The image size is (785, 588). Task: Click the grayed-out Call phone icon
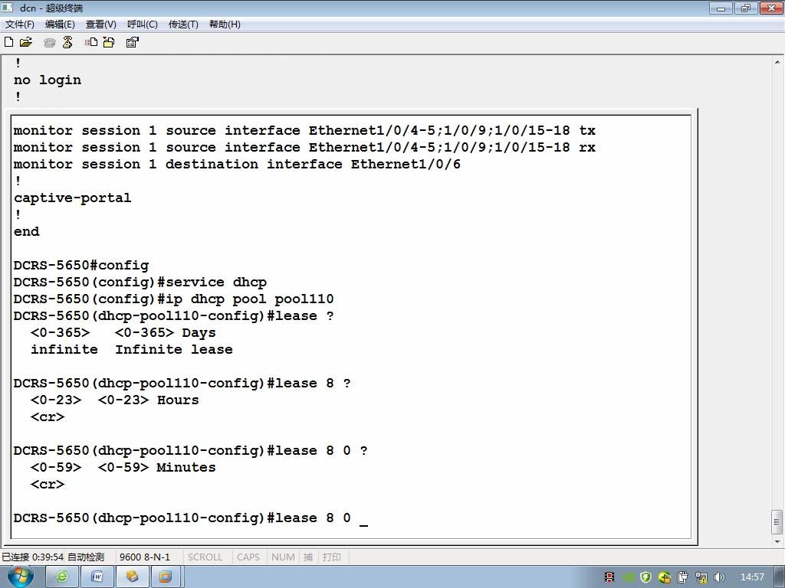coord(49,43)
